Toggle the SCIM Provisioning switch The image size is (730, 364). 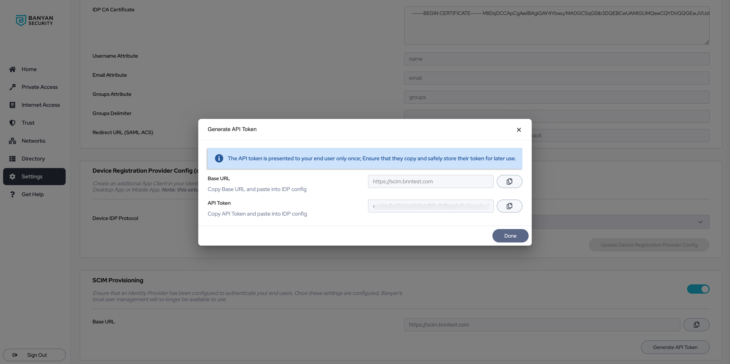point(698,289)
